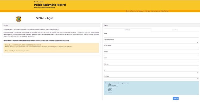Open Área de Imprensa link

coord(155,11)
